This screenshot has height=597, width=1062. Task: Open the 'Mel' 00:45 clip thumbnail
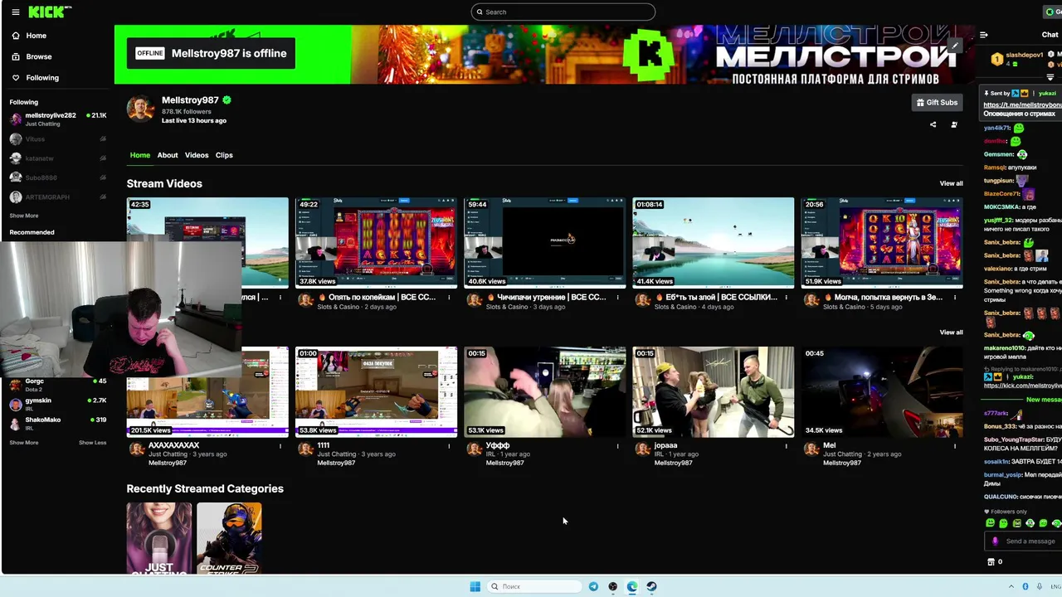coord(881,391)
